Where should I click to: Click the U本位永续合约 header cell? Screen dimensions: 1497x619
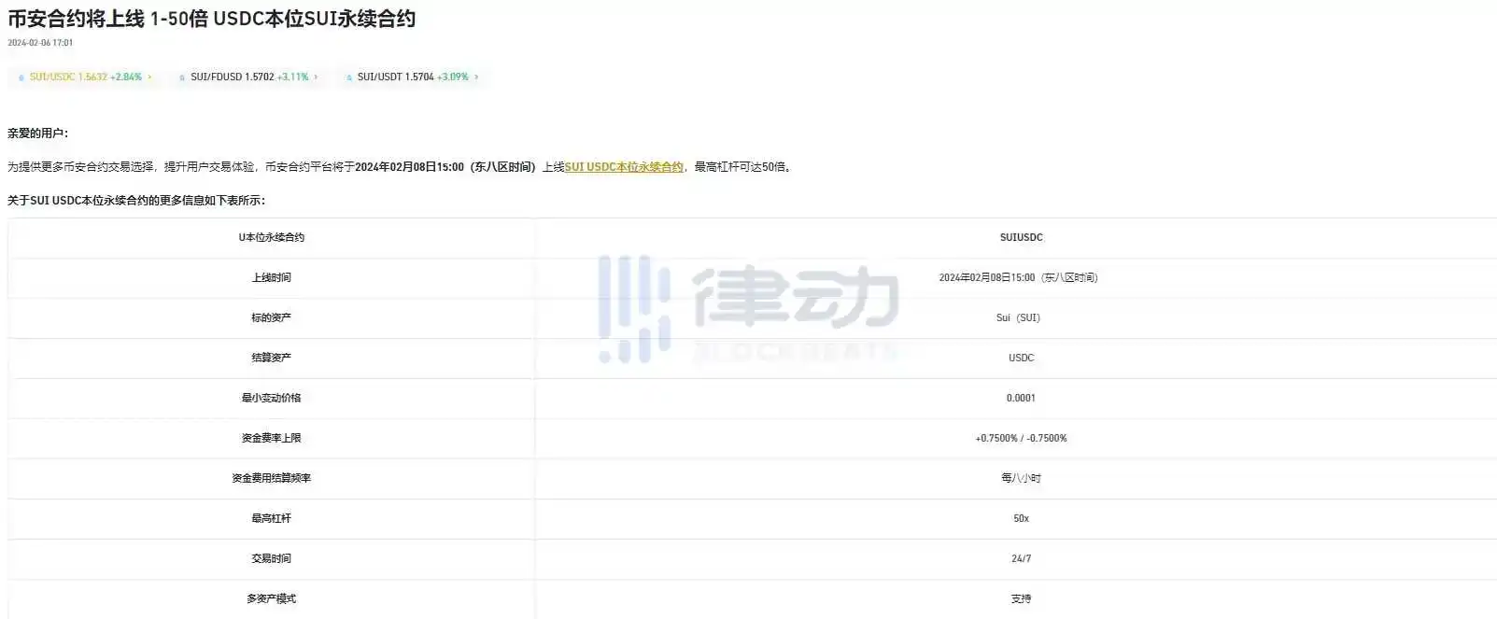pos(272,238)
